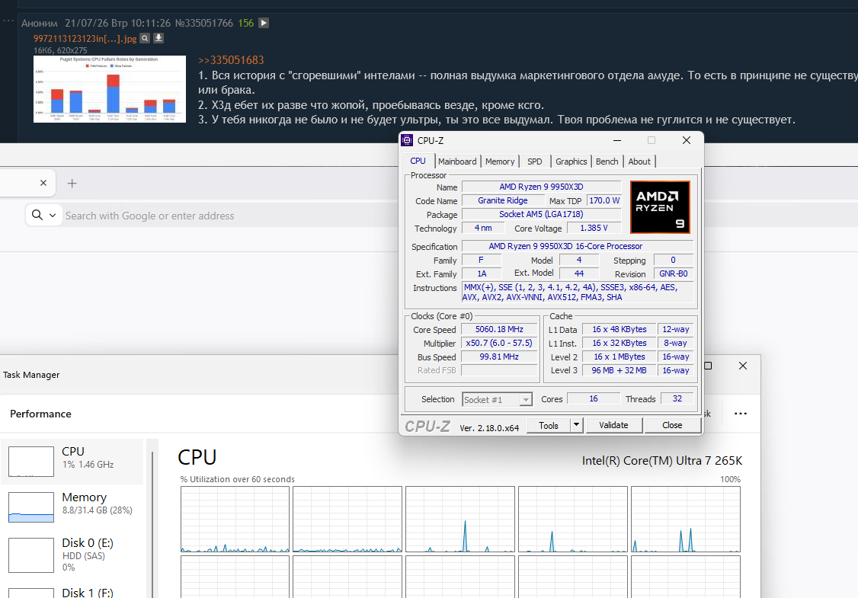Click the CPU usage mini graph thumbnail
Viewport: 858px width, 598px height.
[31, 462]
